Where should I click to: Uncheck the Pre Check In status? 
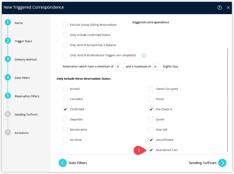pyautogui.click(x=151, y=109)
